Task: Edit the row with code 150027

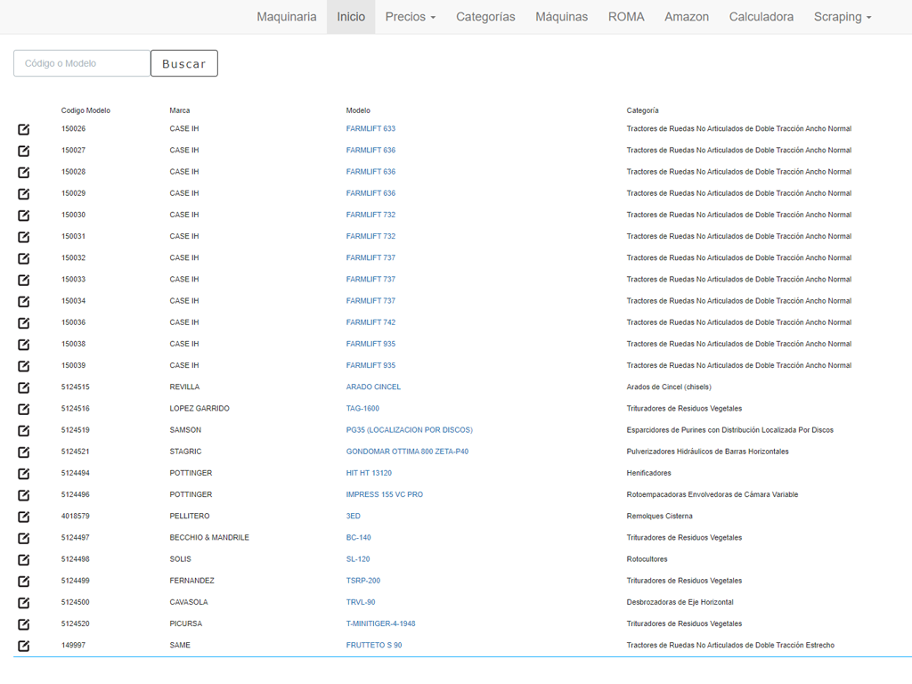Action: pos(23,151)
